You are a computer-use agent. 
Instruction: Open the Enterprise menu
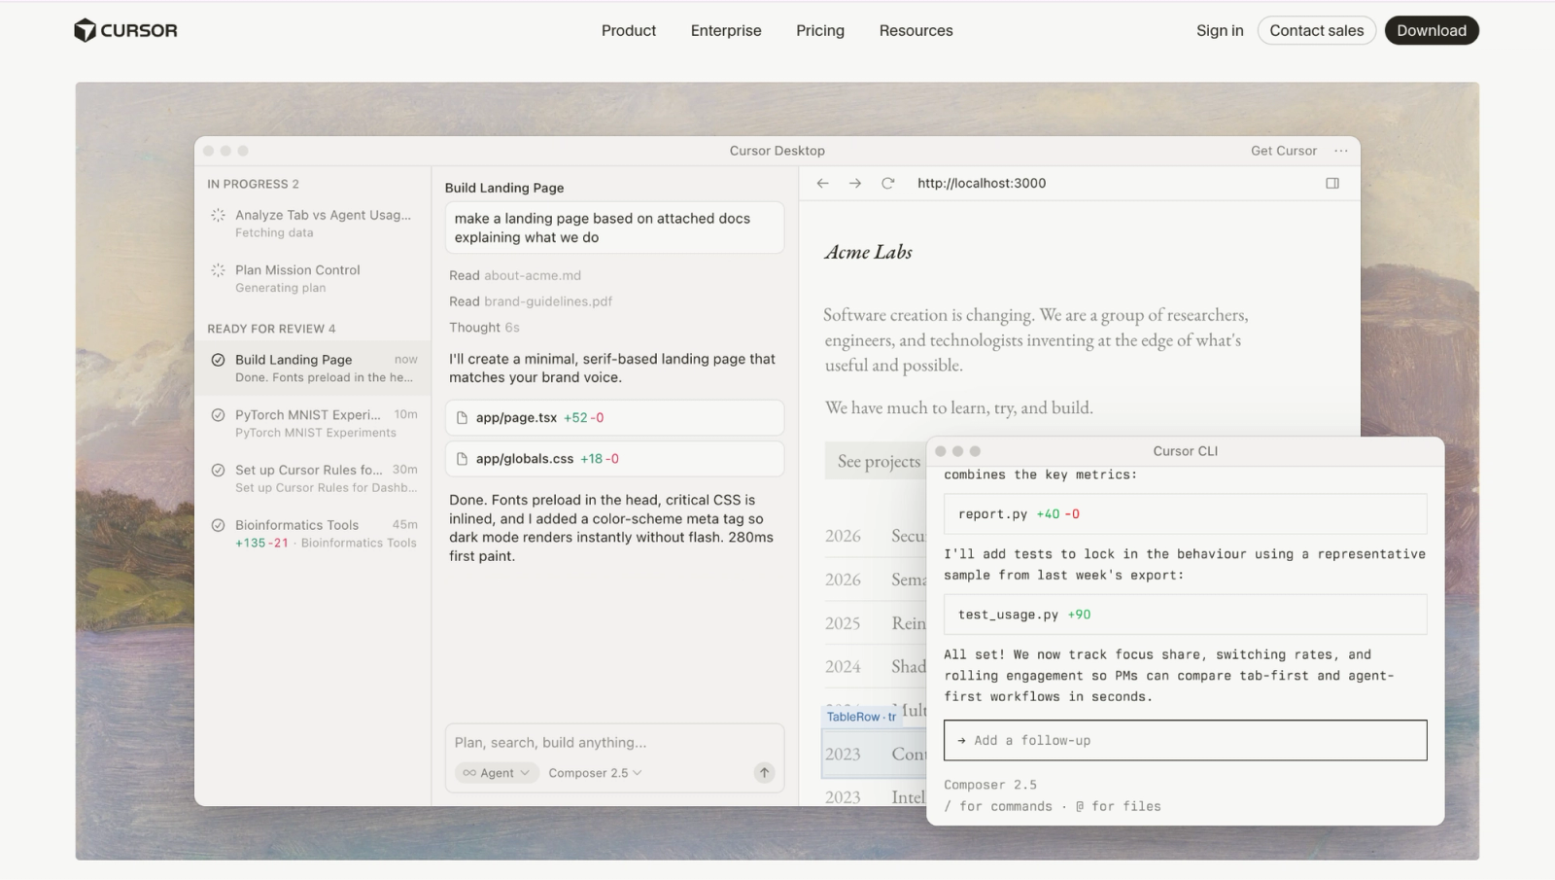(x=726, y=30)
